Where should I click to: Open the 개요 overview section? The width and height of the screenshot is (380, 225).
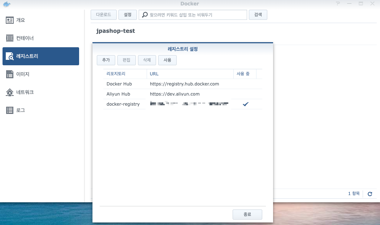pyautogui.click(x=41, y=20)
